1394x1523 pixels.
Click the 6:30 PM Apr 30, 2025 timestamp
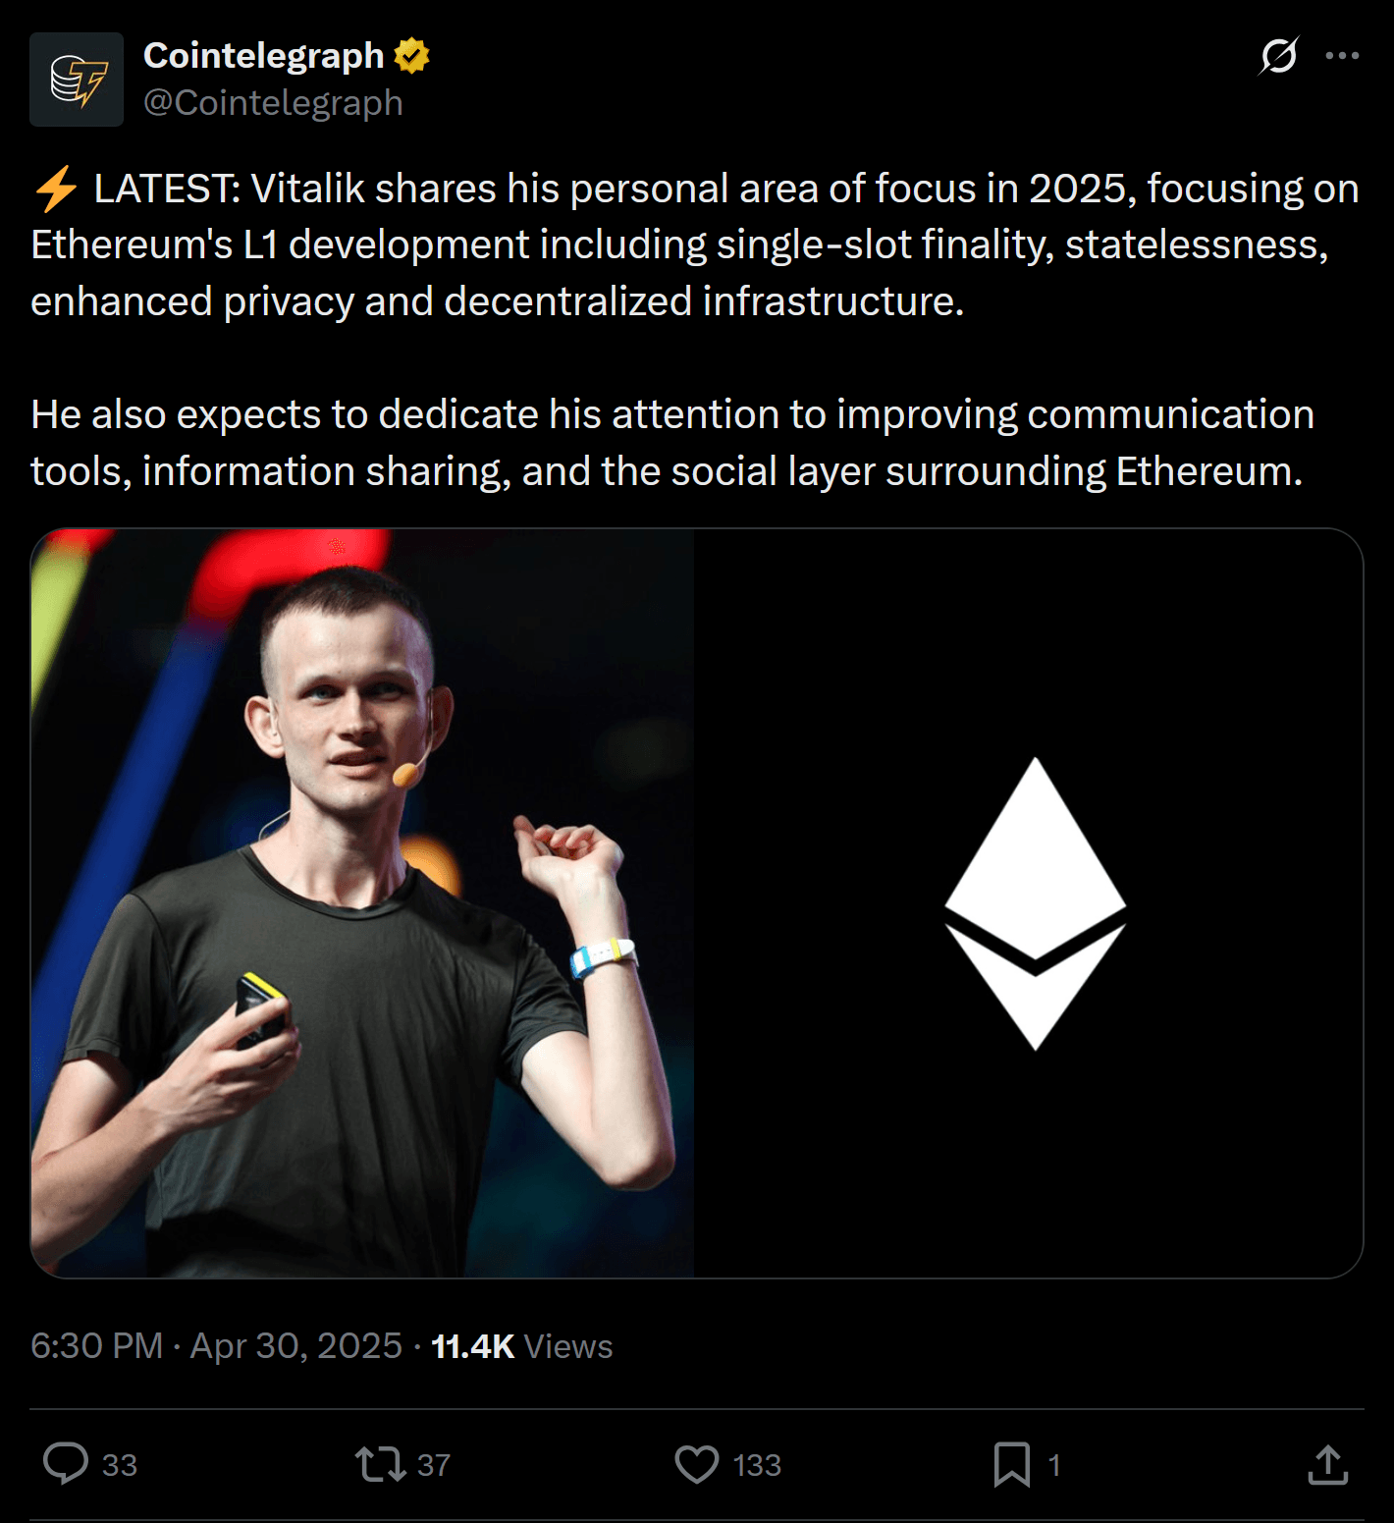216,1346
